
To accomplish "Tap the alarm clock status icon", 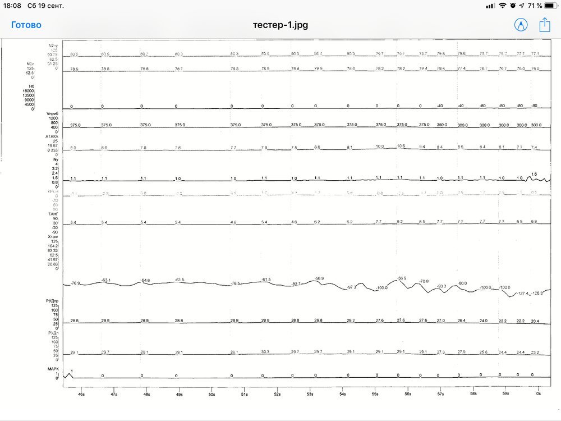I will coord(513,6).
